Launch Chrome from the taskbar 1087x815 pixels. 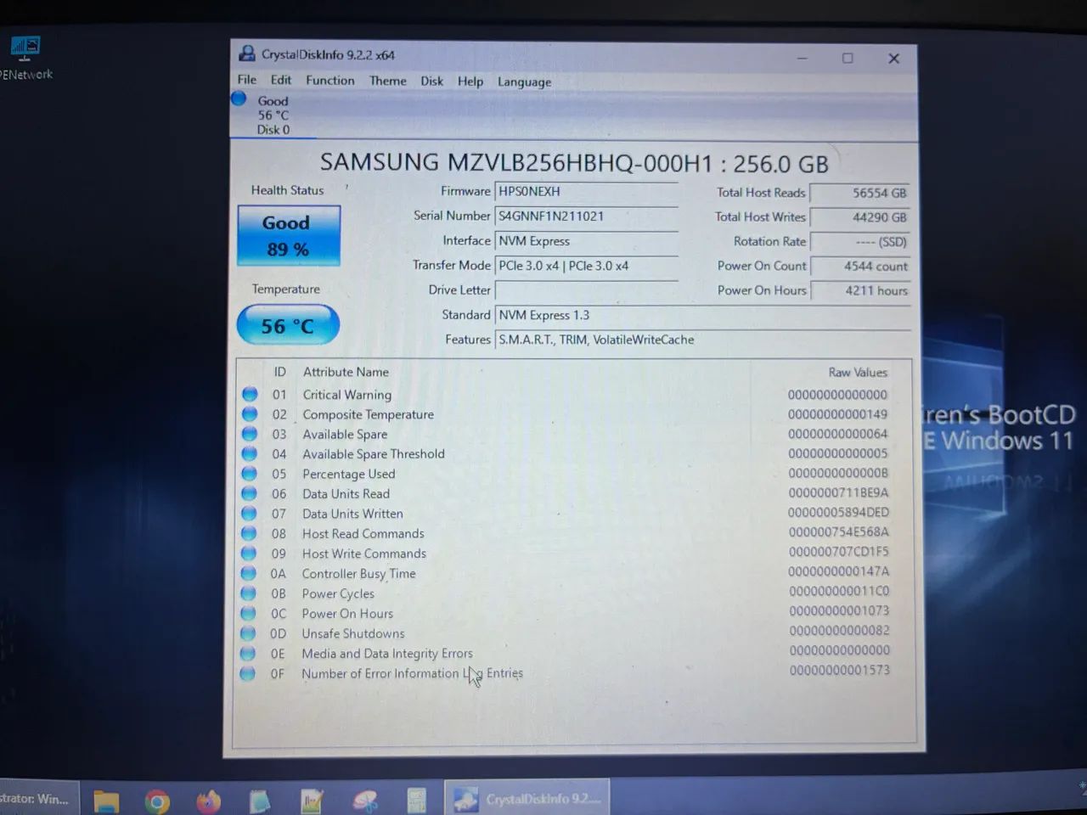pos(157,801)
